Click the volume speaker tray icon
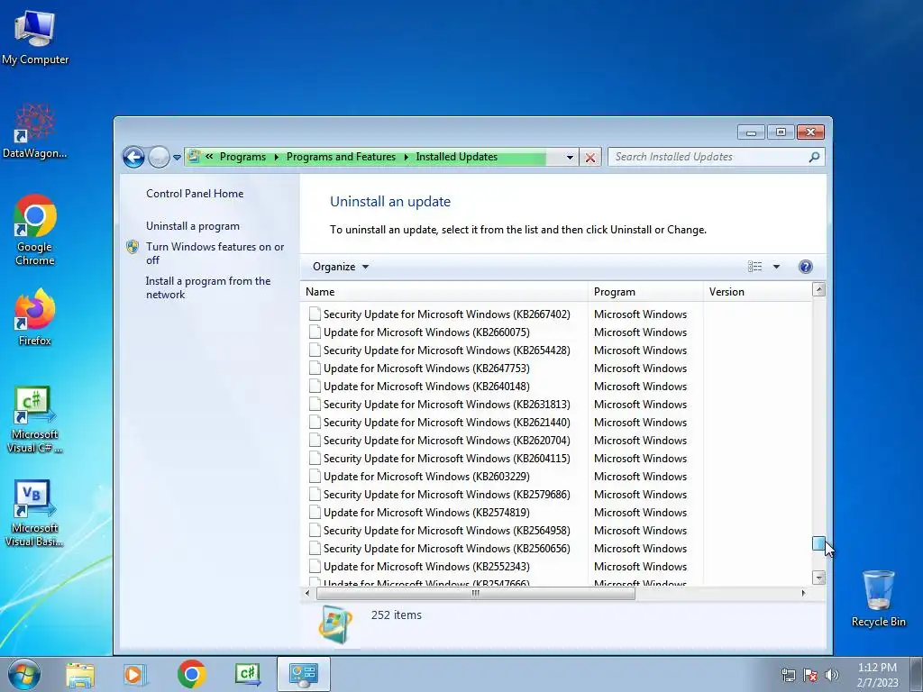The height and width of the screenshot is (692, 923). [832, 675]
